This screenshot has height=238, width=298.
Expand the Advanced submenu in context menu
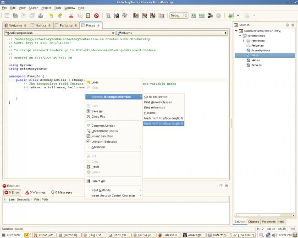114,147
